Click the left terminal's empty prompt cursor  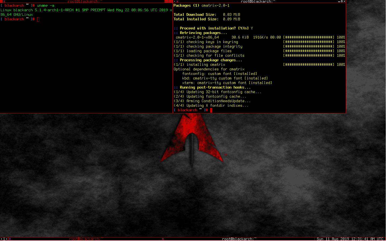pos(38,19)
